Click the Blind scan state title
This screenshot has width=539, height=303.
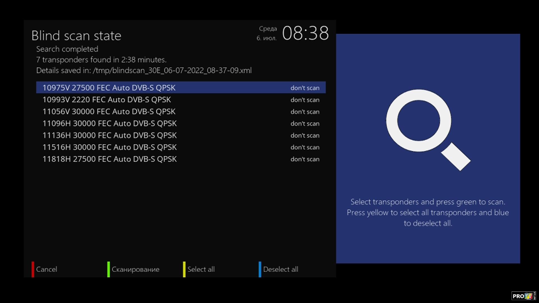coord(76,36)
